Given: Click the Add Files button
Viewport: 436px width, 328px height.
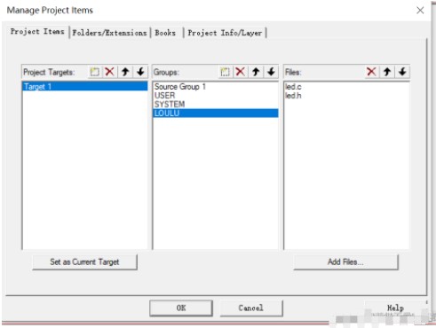Looking at the screenshot, I should point(345,262).
